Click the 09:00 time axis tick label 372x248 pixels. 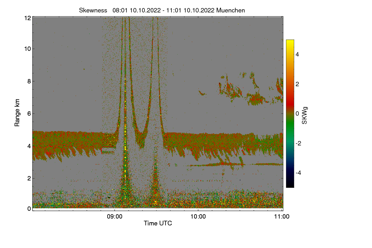114,217
